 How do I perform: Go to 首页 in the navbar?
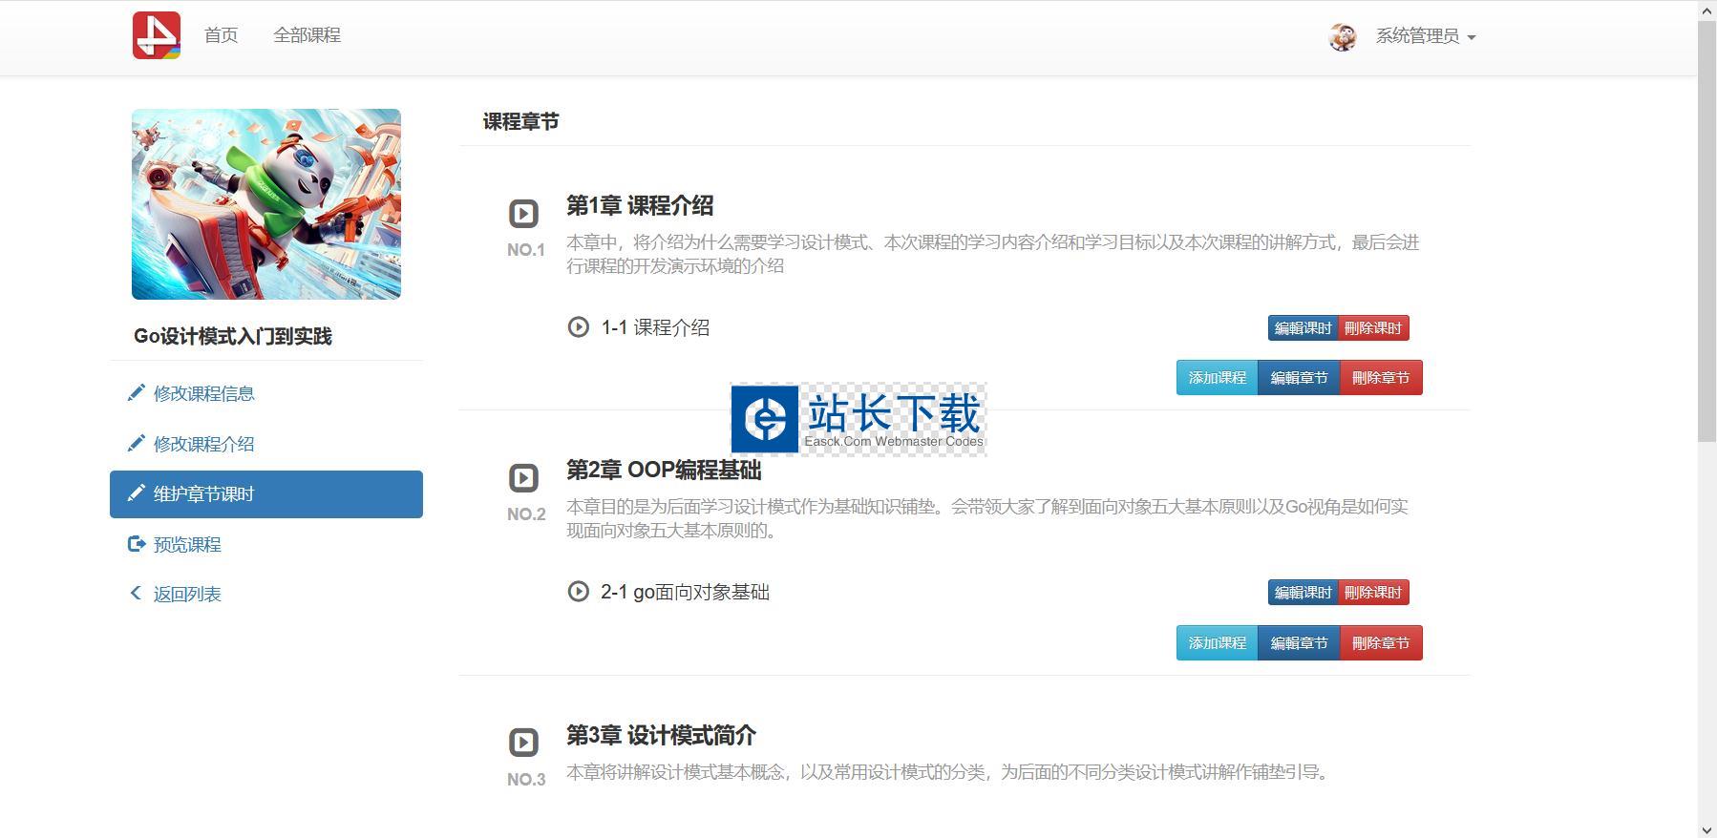coord(221,35)
